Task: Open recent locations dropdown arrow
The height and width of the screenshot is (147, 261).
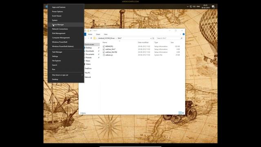Action: [x=88, y=38]
